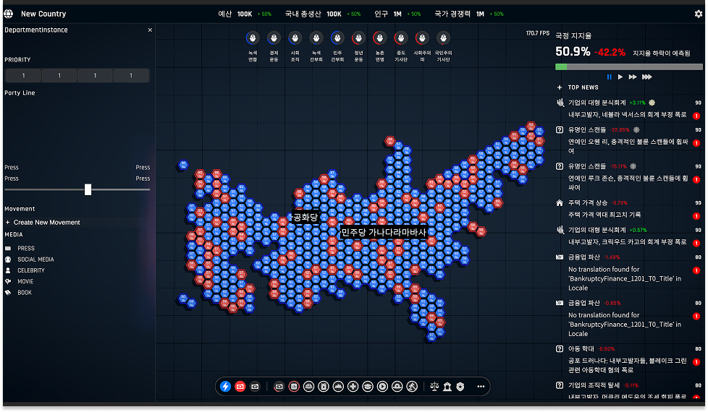Screen dimensions: 708x412
Task: Open the three-dots more menu
Action: click(x=481, y=387)
